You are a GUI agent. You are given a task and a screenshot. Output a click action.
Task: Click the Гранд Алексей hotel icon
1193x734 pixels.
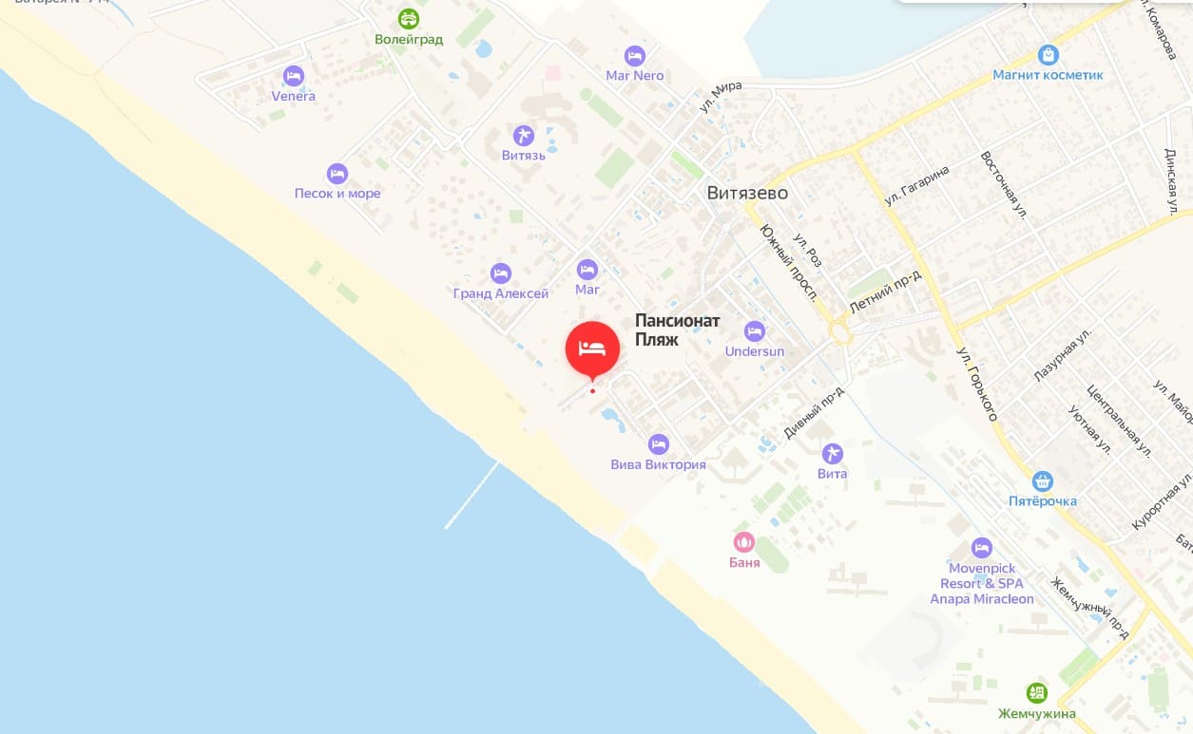501,273
